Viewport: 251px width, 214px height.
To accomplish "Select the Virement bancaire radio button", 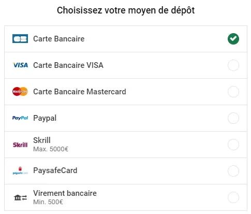I will [x=233, y=197].
